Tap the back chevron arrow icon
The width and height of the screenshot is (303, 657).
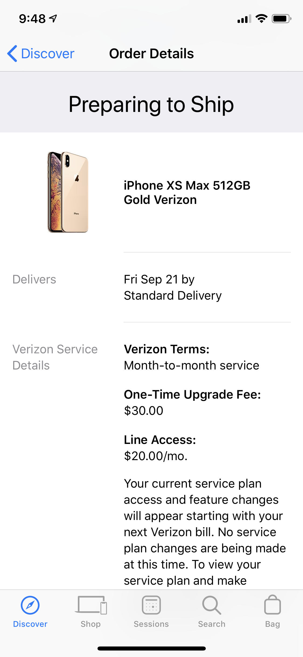tap(12, 53)
